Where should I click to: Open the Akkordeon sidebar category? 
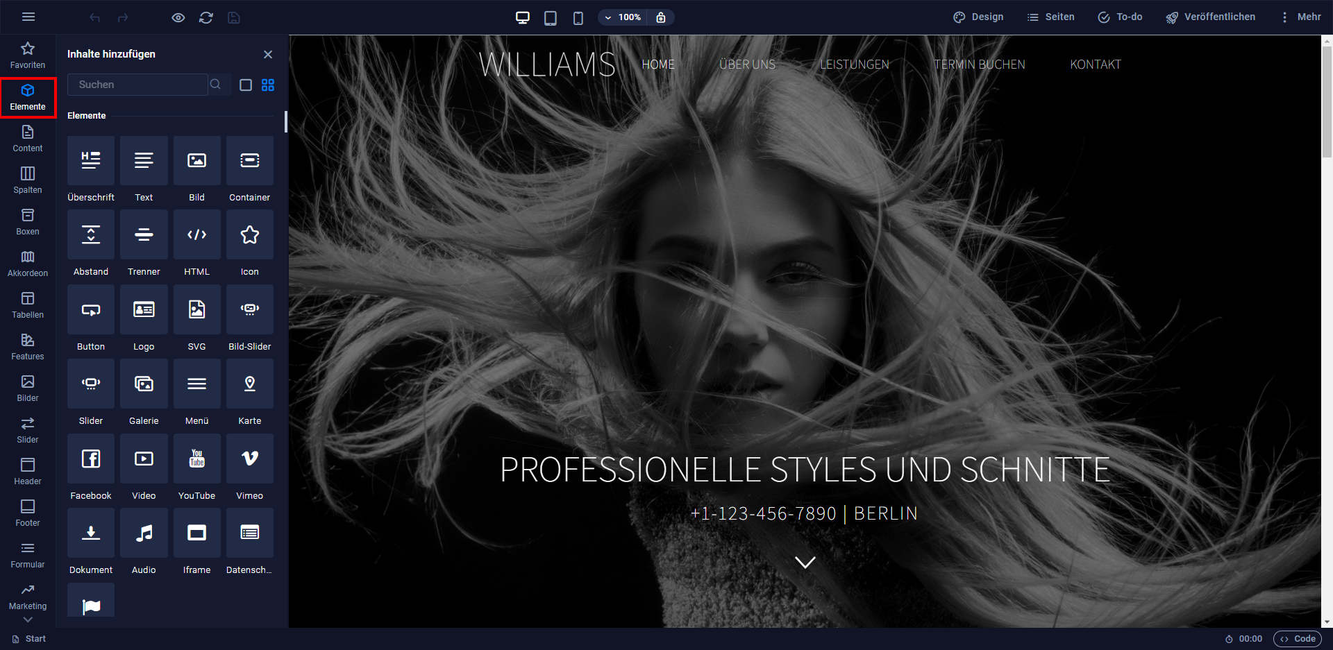[28, 264]
